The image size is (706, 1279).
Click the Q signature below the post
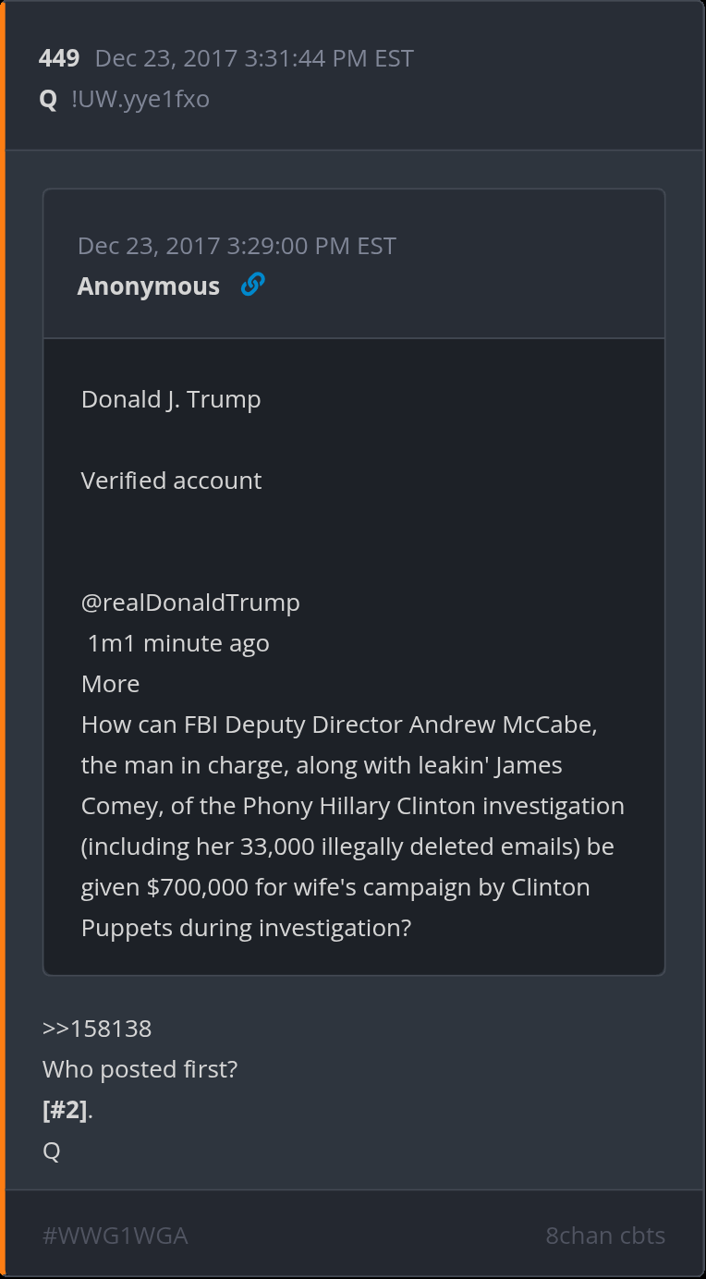point(51,1151)
